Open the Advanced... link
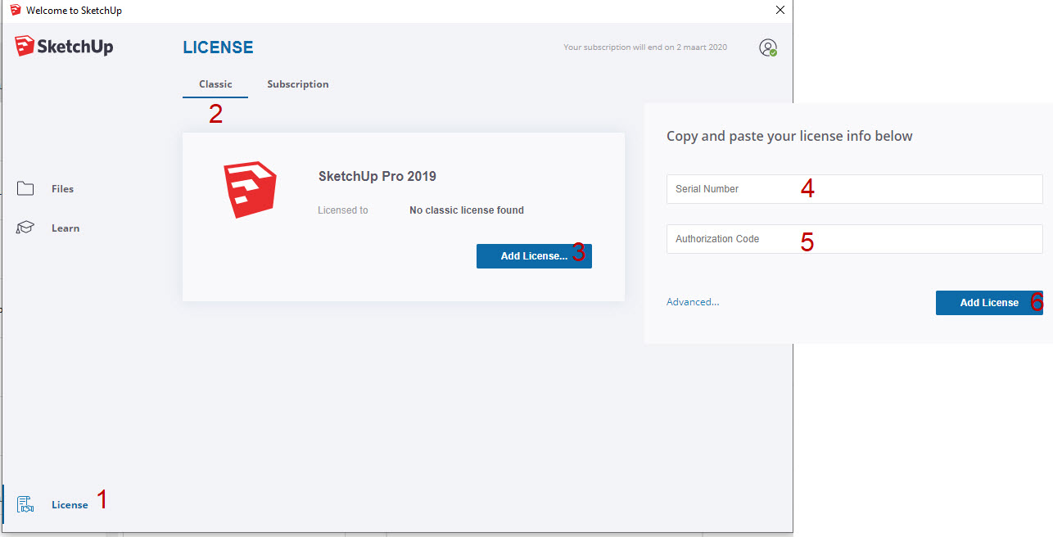The width and height of the screenshot is (1053, 537). (x=693, y=302)
